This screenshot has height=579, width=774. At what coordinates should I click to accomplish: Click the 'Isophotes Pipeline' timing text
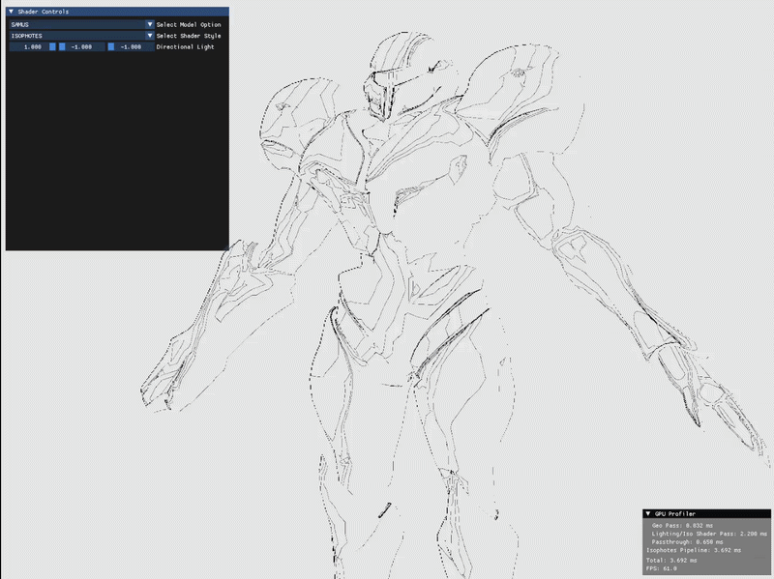694,550
